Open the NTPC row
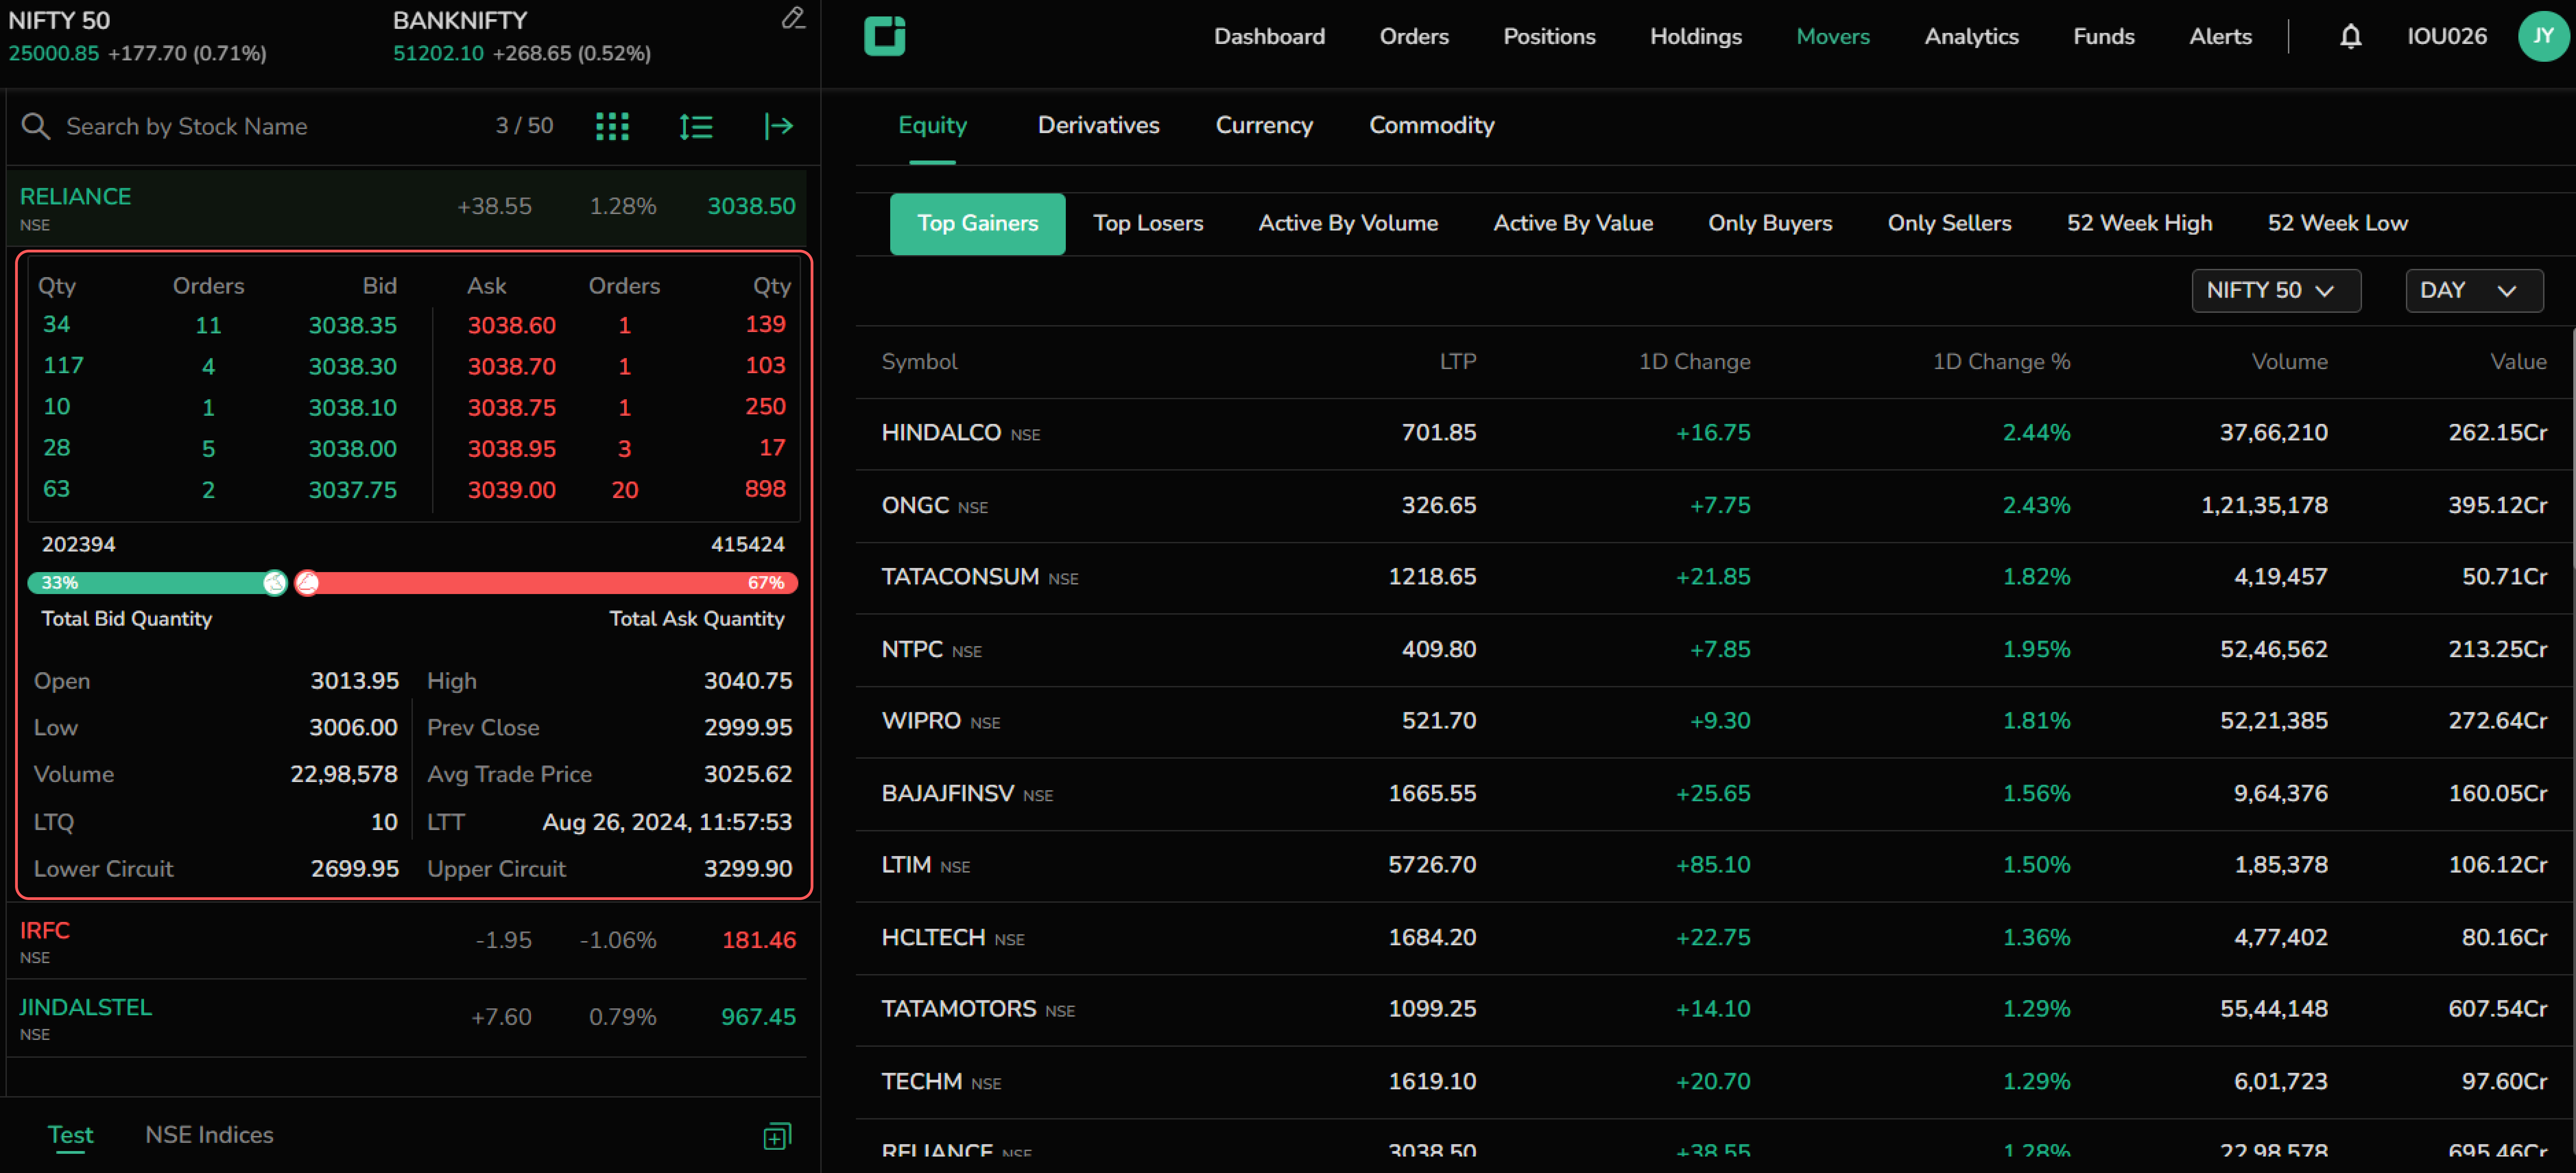The height and width of the screenshot is (1173, 2576). click(x=1714, y=650)
